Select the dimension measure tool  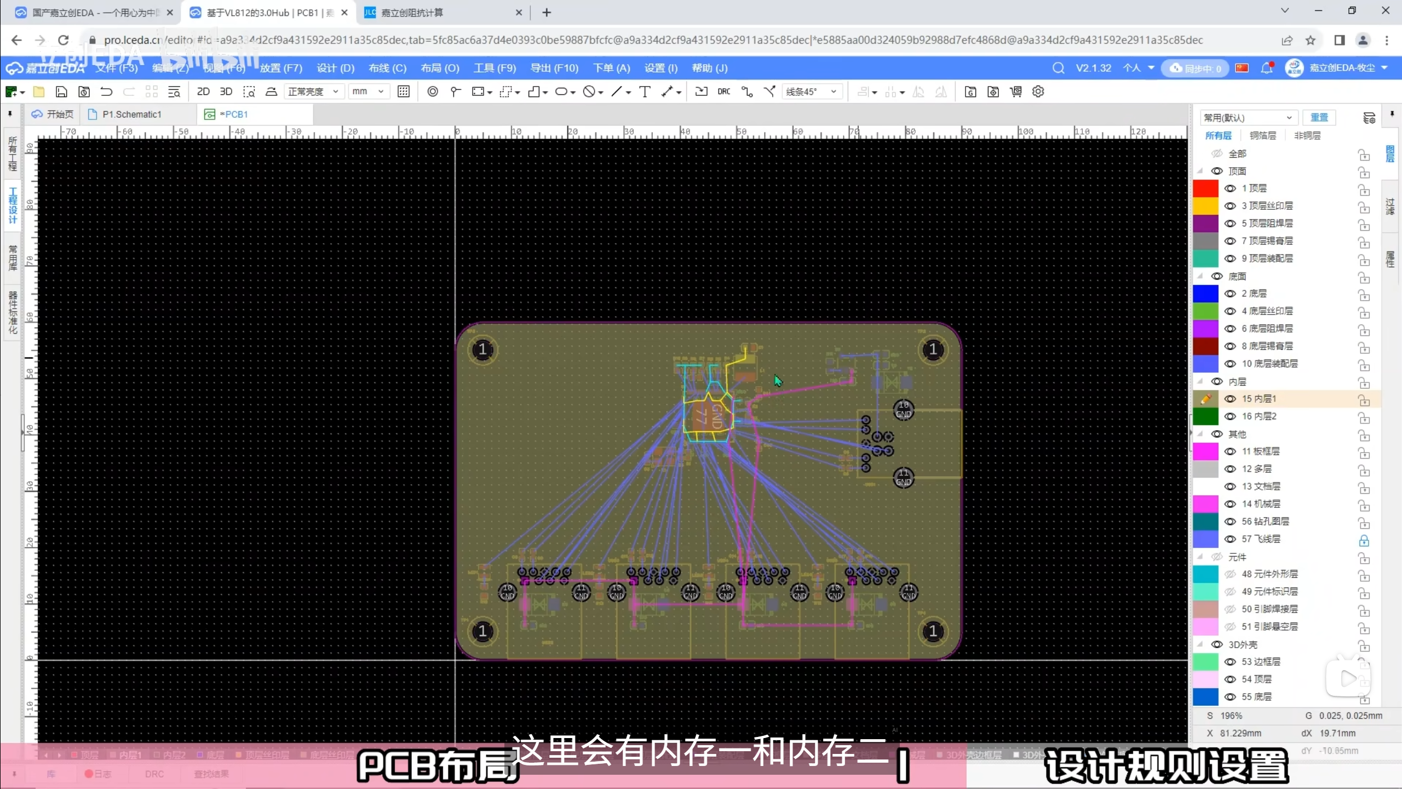[x=666, y=92]
